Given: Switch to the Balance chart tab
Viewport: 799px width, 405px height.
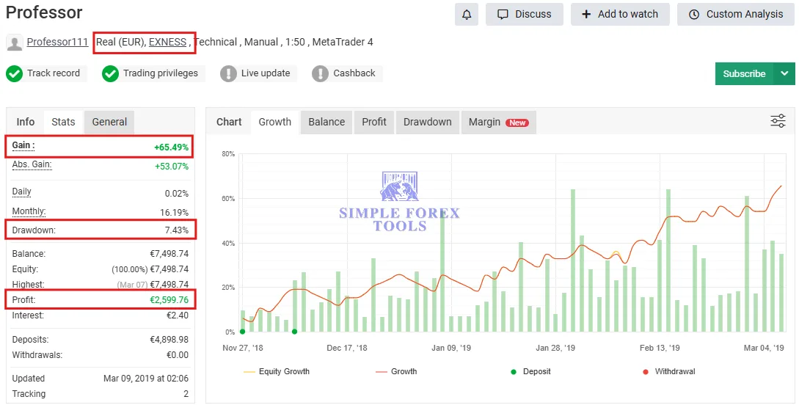Looking at the screenshot, I should [326, 122].
